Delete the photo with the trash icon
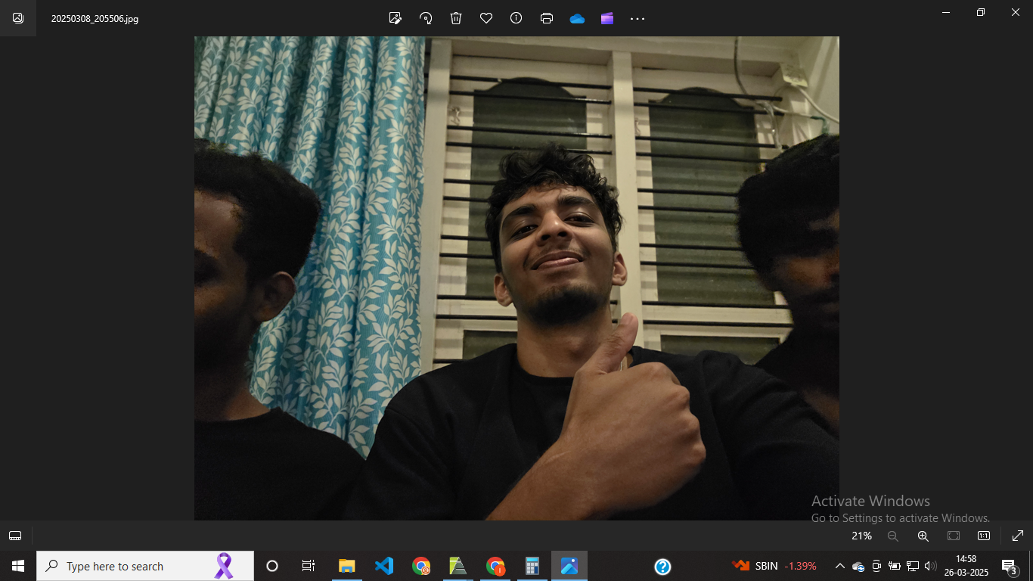The image size is (1033, 581). point(456,18)
